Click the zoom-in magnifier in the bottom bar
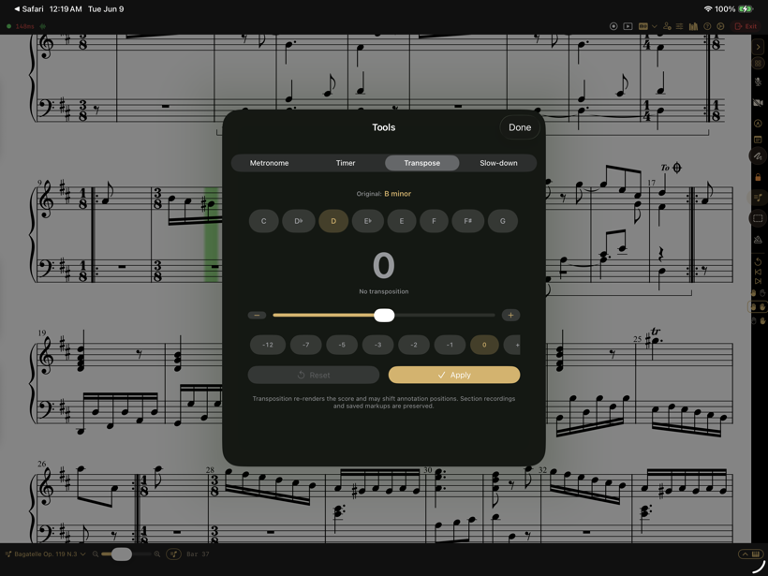This screenshot has height=576, width=768. [x=157, y=554]
